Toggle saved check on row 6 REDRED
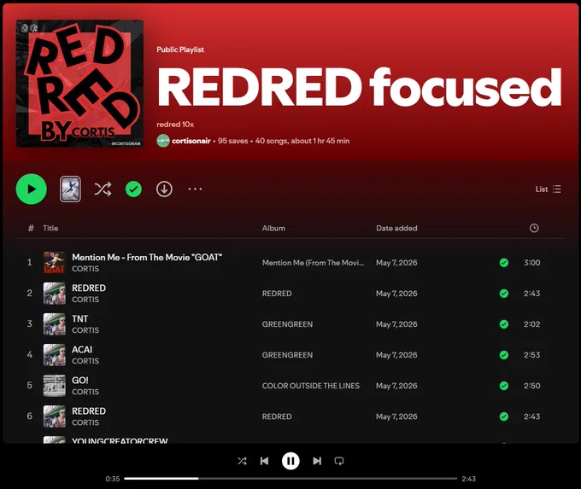Viewport: 581px width, 489px height. point(504,416)
